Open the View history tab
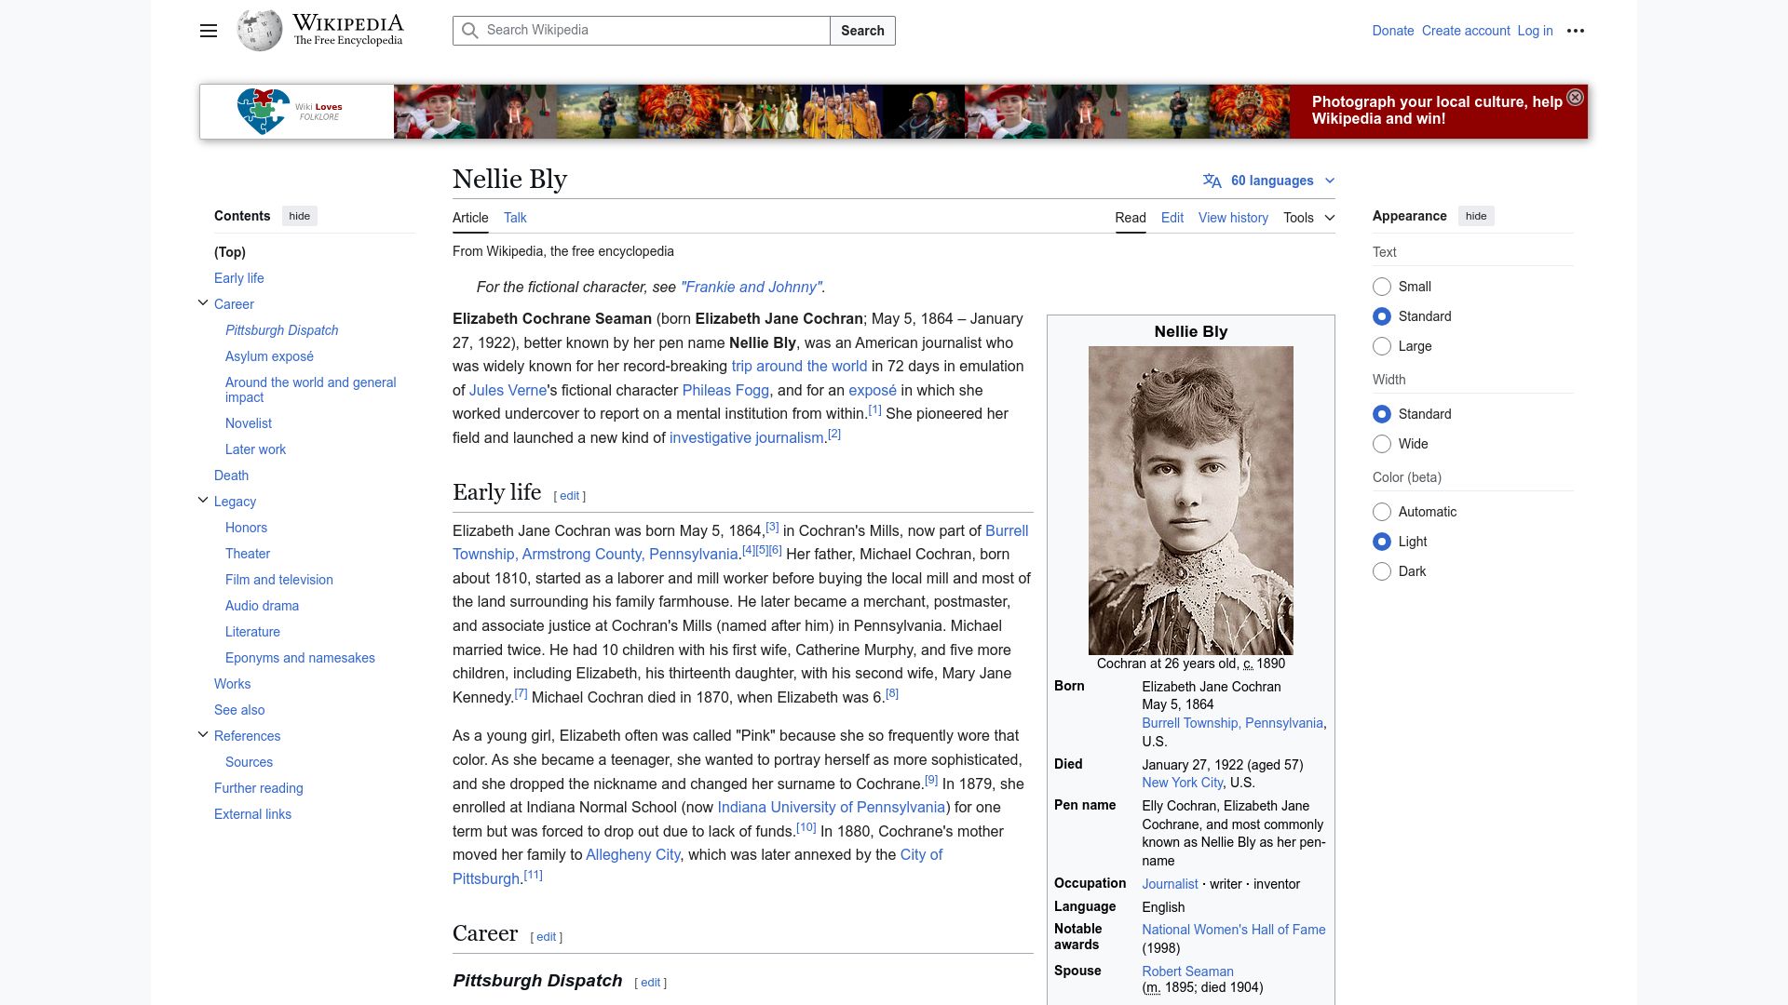Screen dimensions: 1788x1005 pos(1233,218)
